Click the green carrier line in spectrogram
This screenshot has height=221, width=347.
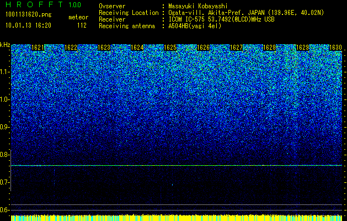click(177, 165)
